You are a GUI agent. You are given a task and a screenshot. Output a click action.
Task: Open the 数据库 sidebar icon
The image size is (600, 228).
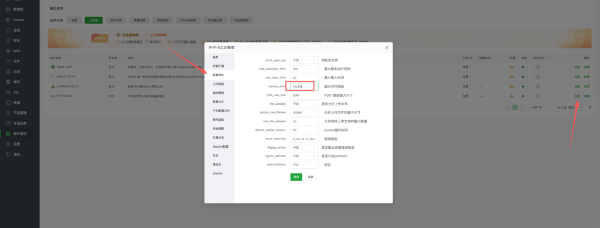coord(8,9)
